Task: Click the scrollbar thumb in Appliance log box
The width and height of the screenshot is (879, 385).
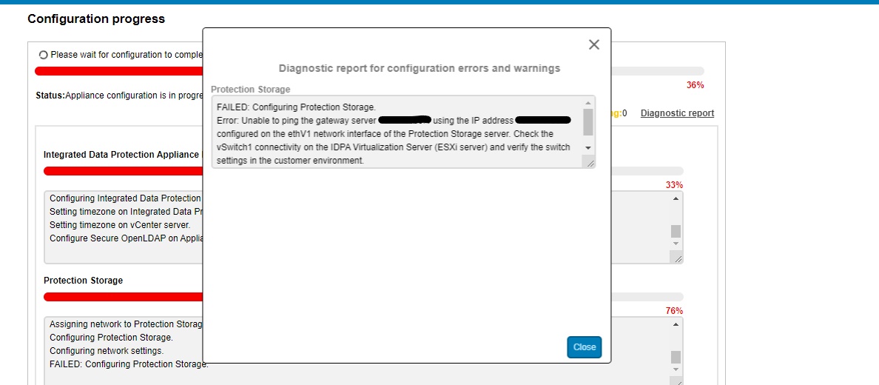Action: pos(676,231)
